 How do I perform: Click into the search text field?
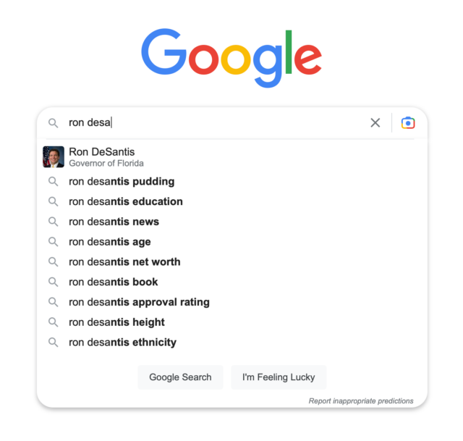[x=217, y=123]
